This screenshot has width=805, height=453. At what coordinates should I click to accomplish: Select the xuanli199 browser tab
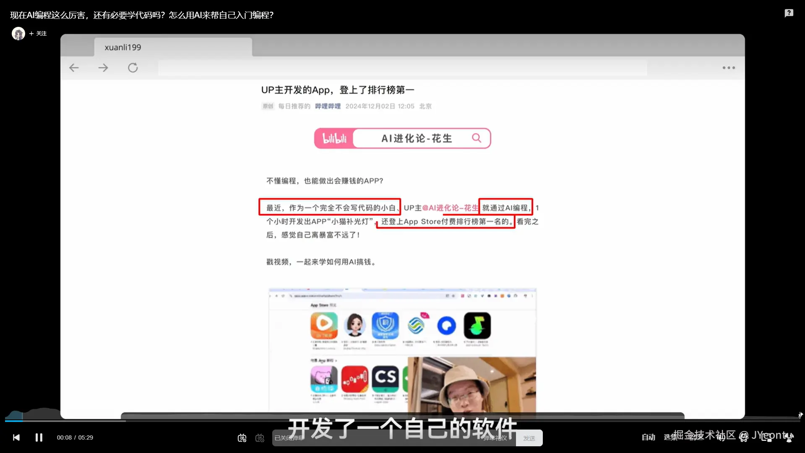(x=173, y=47)
